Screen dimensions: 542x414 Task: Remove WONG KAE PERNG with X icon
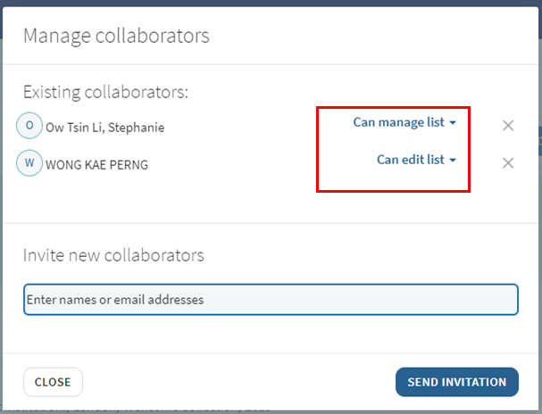pyautogui.click(x=508, y=162)
